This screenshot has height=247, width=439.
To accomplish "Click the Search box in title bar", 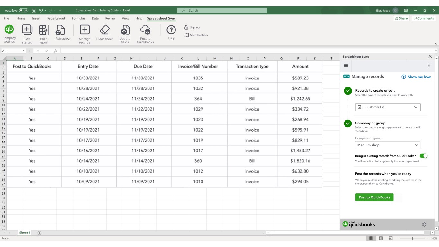I will 222,10.
